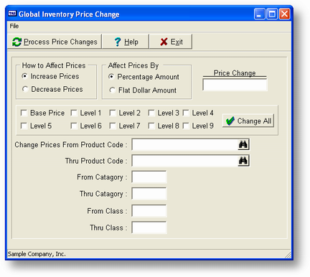
Task: Open the File menu
Action: tap(14, 26)
